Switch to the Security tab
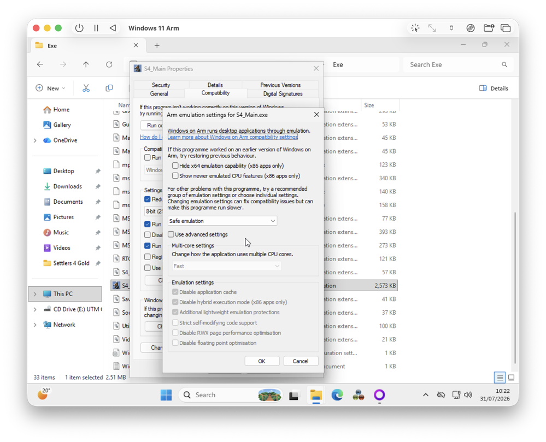Image resolution: width=546 pixels, height=442 pixels. point(161,85)
